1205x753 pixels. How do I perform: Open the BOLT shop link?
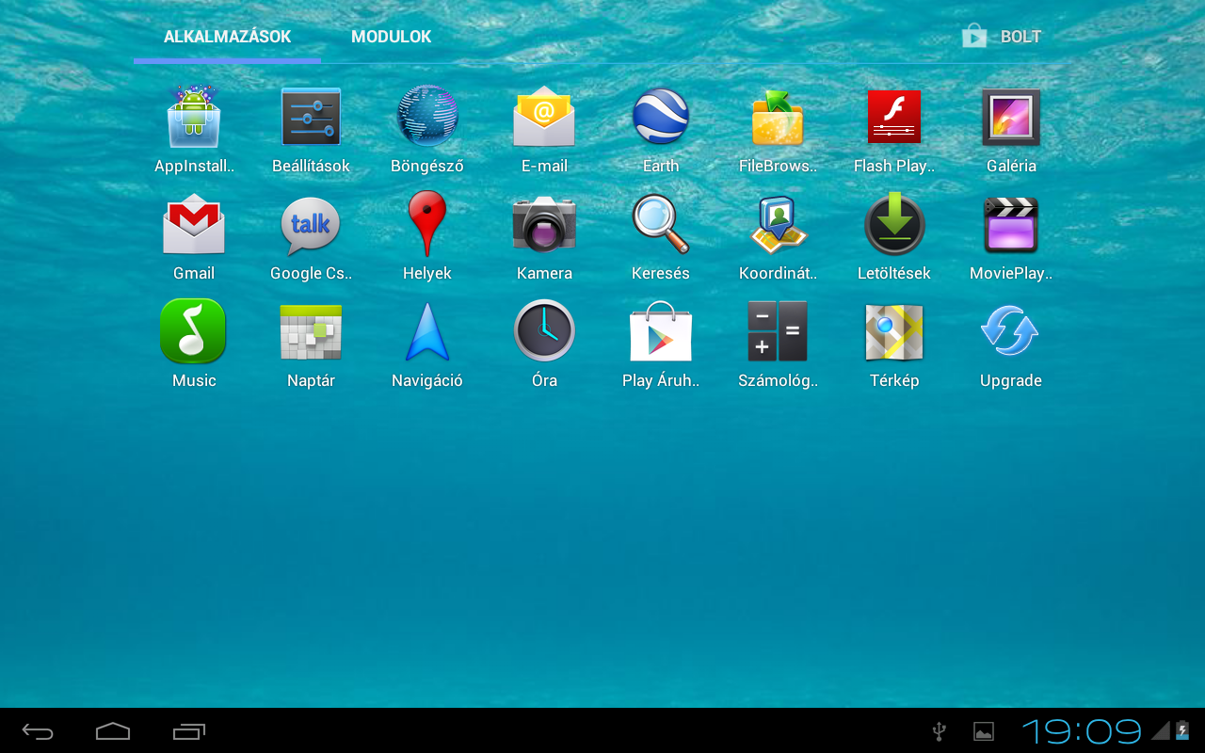tap(1002, 37)
